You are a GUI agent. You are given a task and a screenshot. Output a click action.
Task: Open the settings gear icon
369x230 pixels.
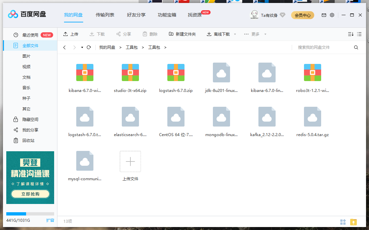point(332,15)
